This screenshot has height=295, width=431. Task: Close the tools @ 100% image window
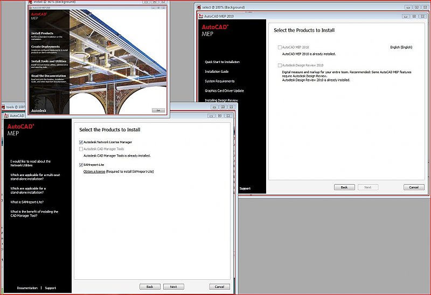click(232, 107)
